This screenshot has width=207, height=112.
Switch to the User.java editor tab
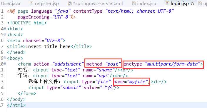point(11,4)
